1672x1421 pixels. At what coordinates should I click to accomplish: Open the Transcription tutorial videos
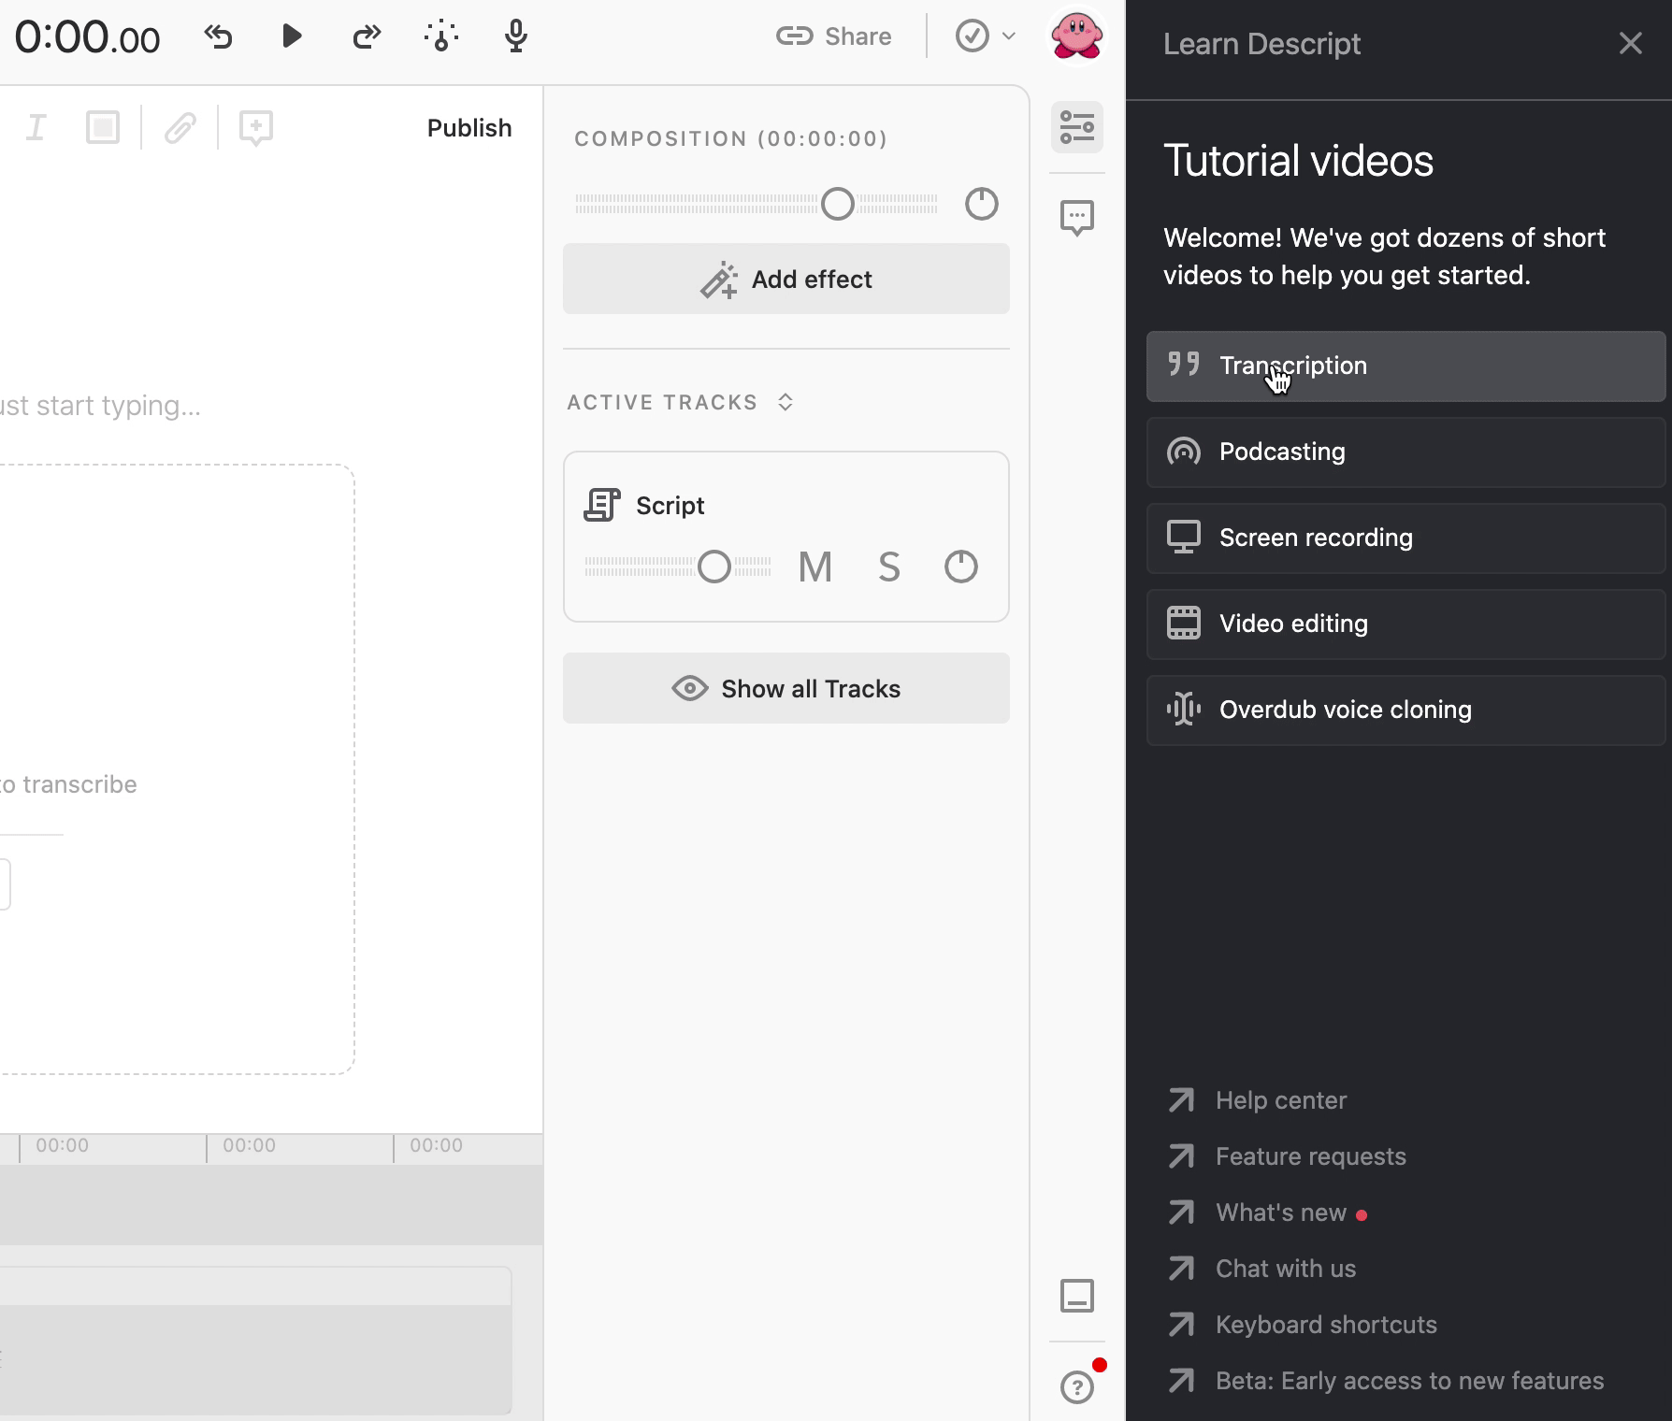pos(1406,366)
